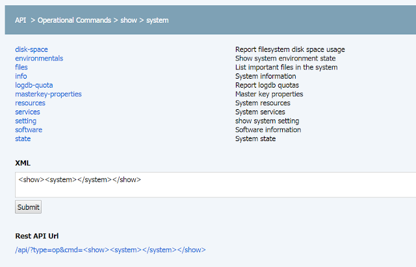
Task: Click the 'System information' description text
Action: (x=266, y=77)
